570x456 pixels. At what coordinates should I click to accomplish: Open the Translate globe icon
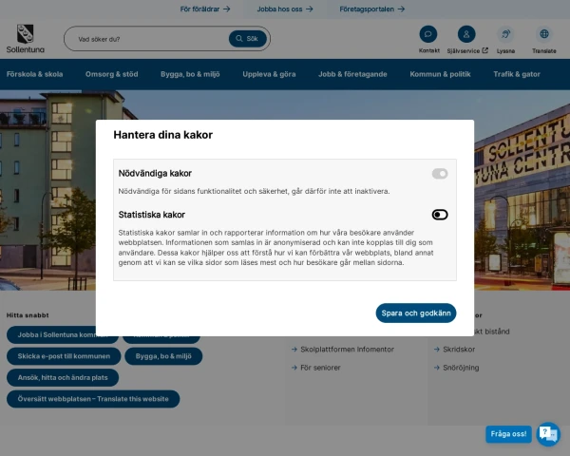543,34
